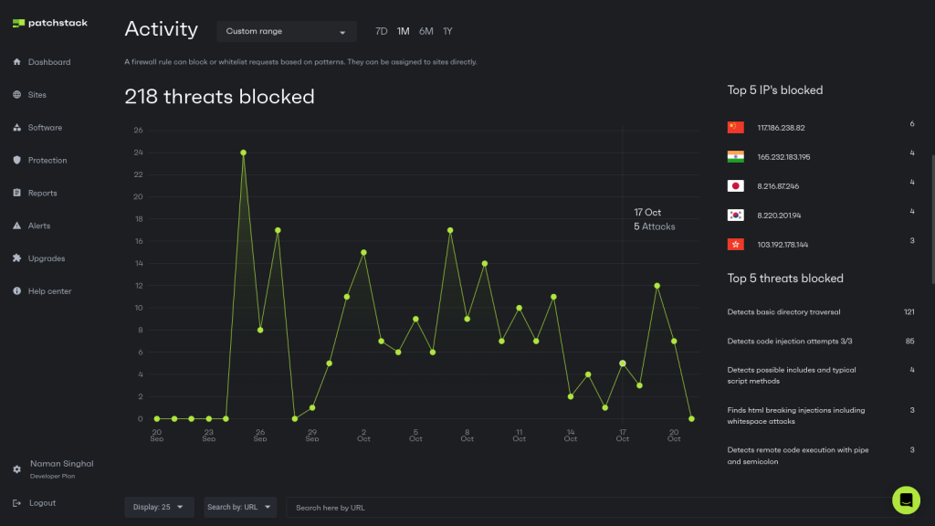Screen dimensions: 935x526
Task: Open the Custom range dropdown
Action: pyautogui.click(x=286, y=31)
